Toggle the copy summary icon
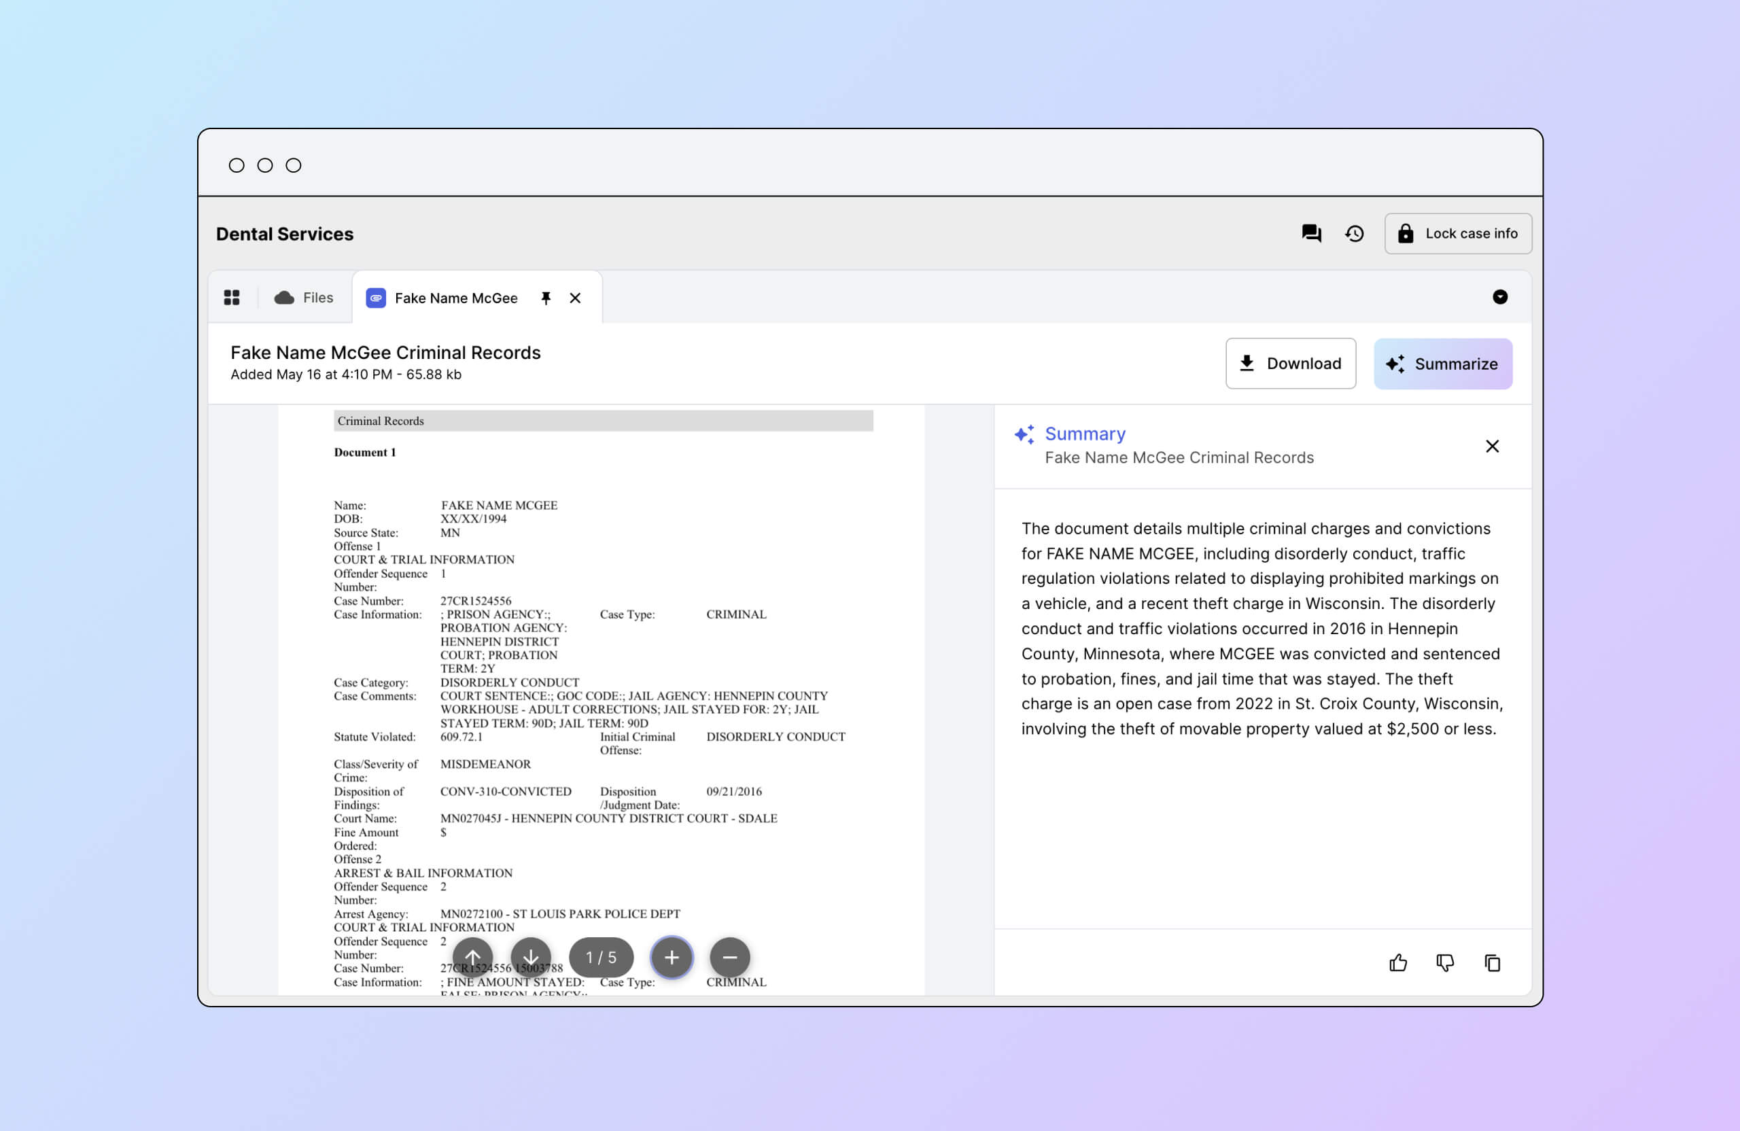 point(1490,962)
